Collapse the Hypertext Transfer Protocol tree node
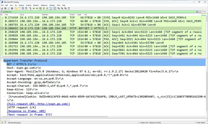208x124 pixels. 2,61
